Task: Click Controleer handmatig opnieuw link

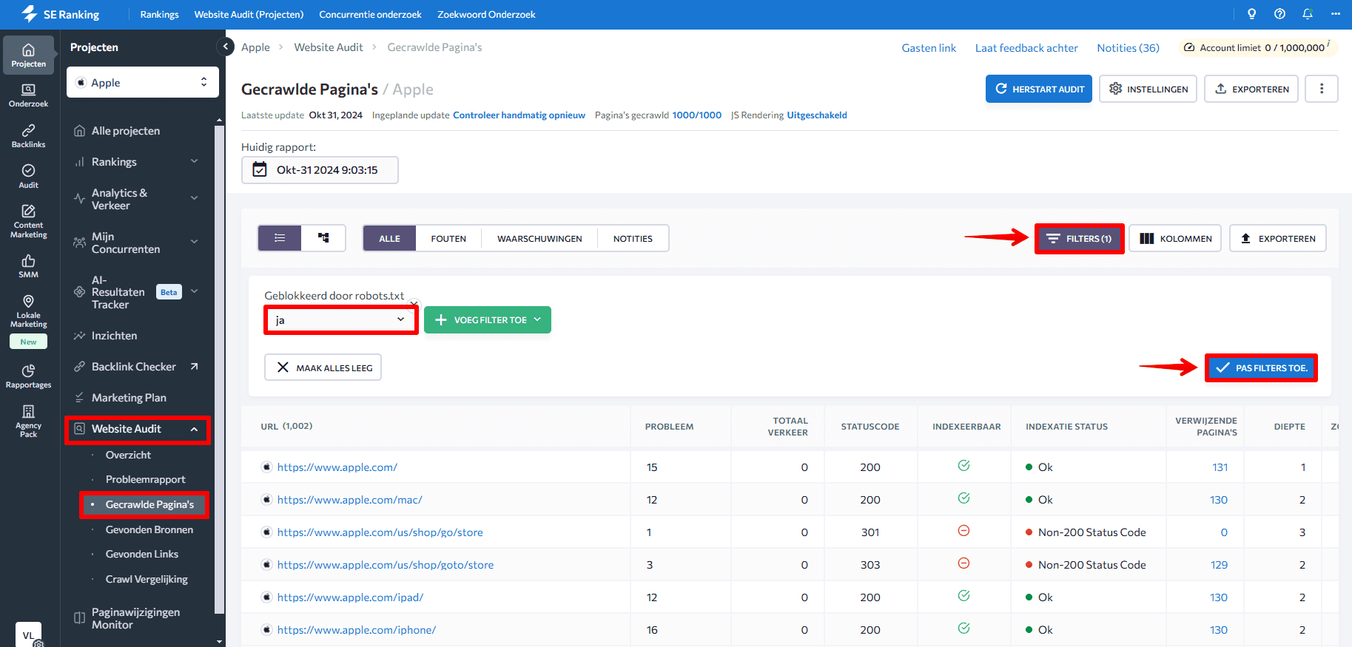Action: tap(519, 115)
